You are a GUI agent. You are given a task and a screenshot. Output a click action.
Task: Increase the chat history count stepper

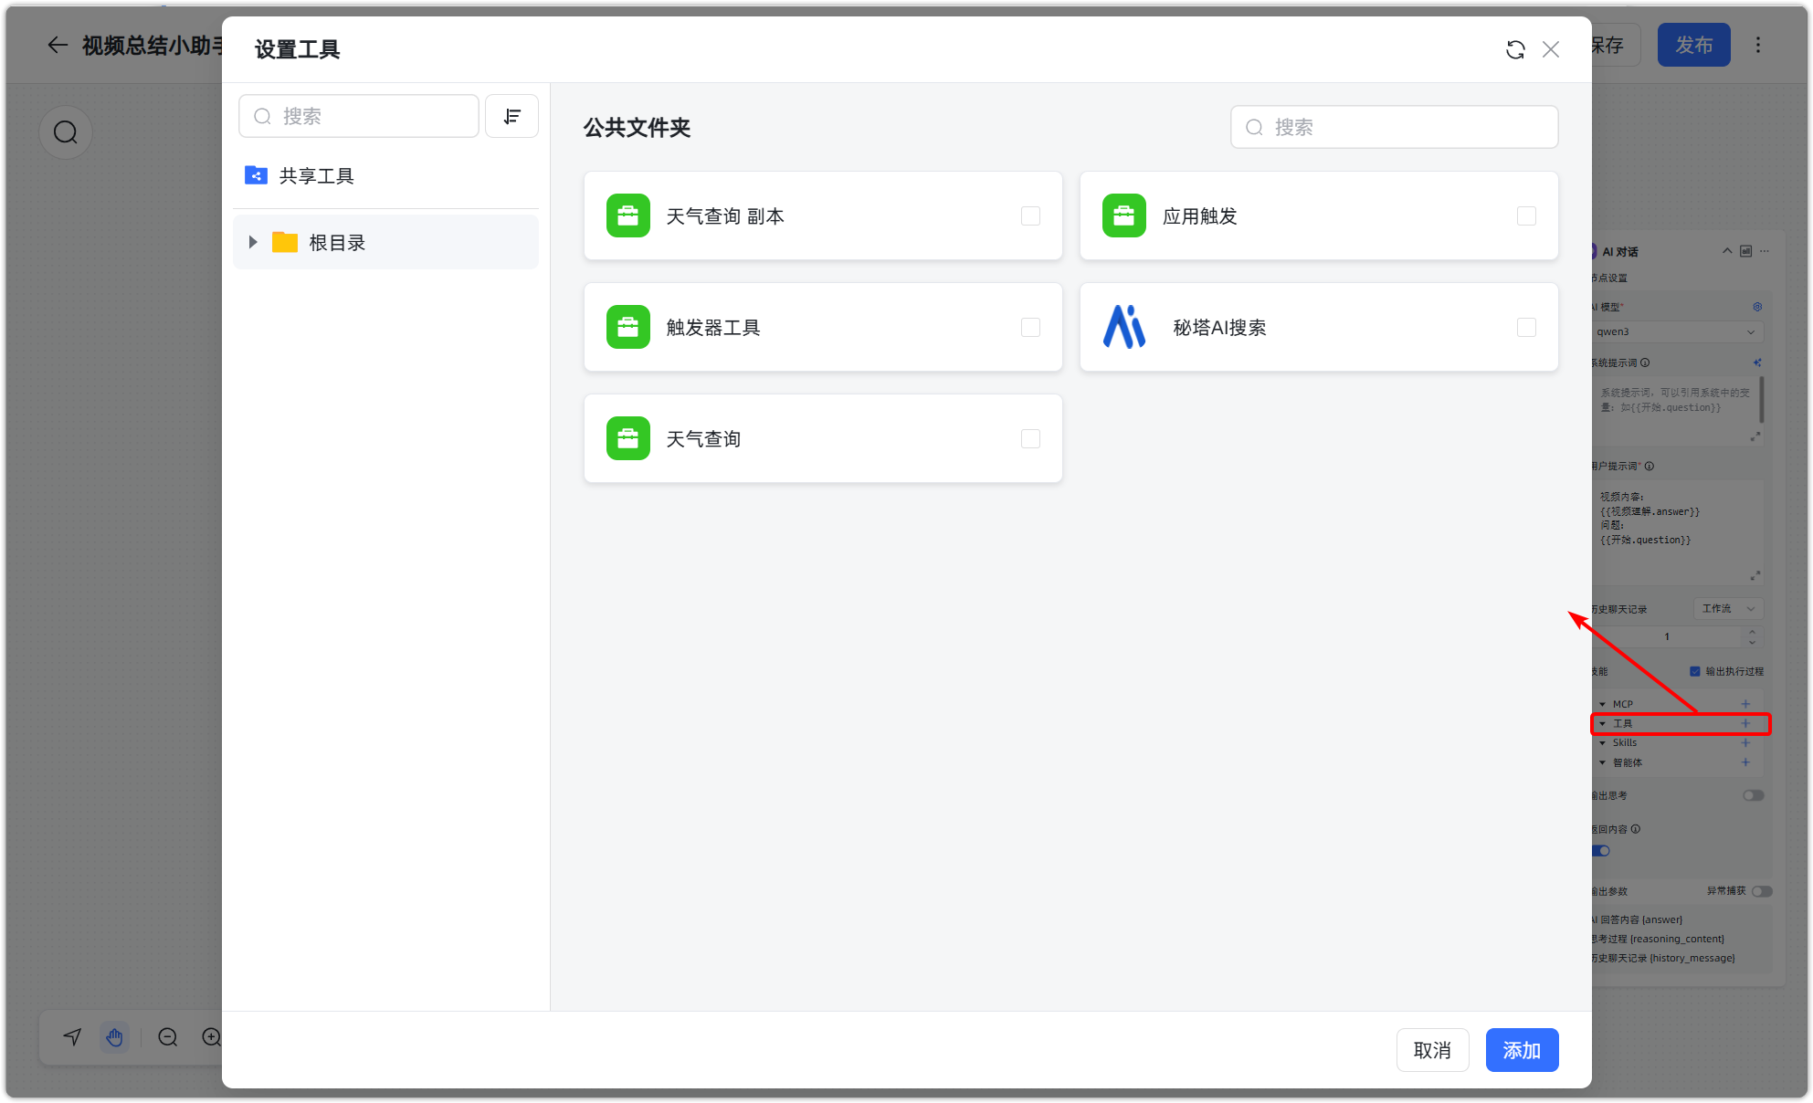[x=1753, y=630]
